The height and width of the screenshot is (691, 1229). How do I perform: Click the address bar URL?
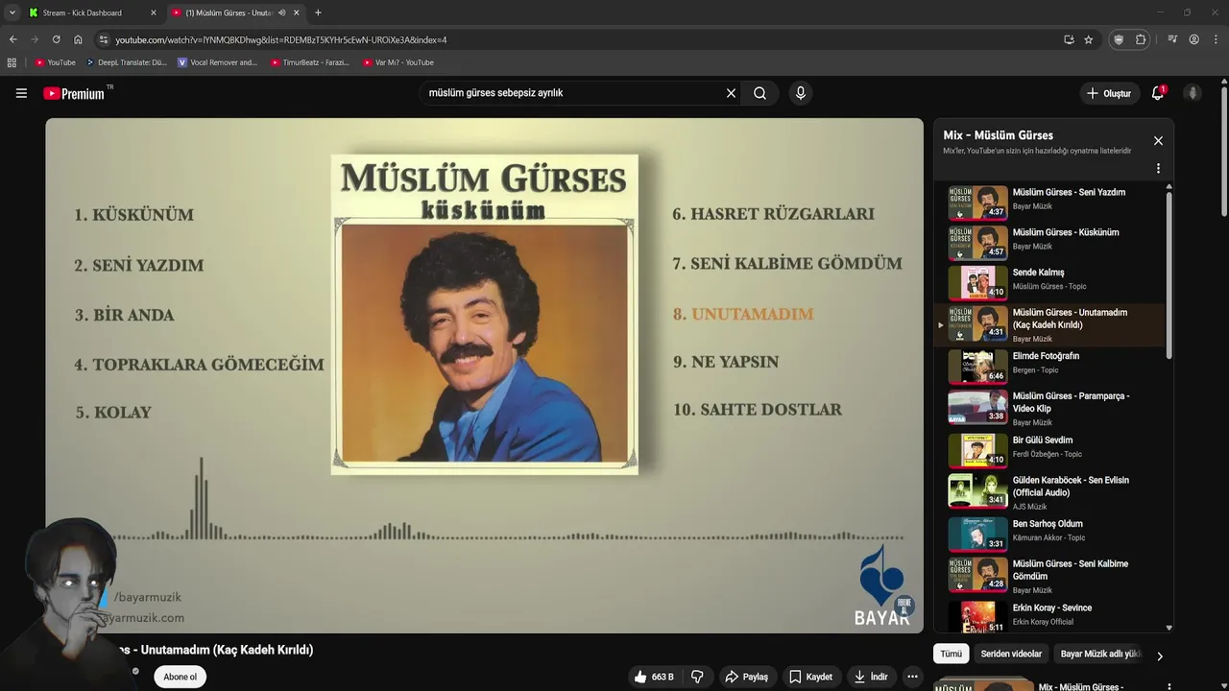pos(281,40)
